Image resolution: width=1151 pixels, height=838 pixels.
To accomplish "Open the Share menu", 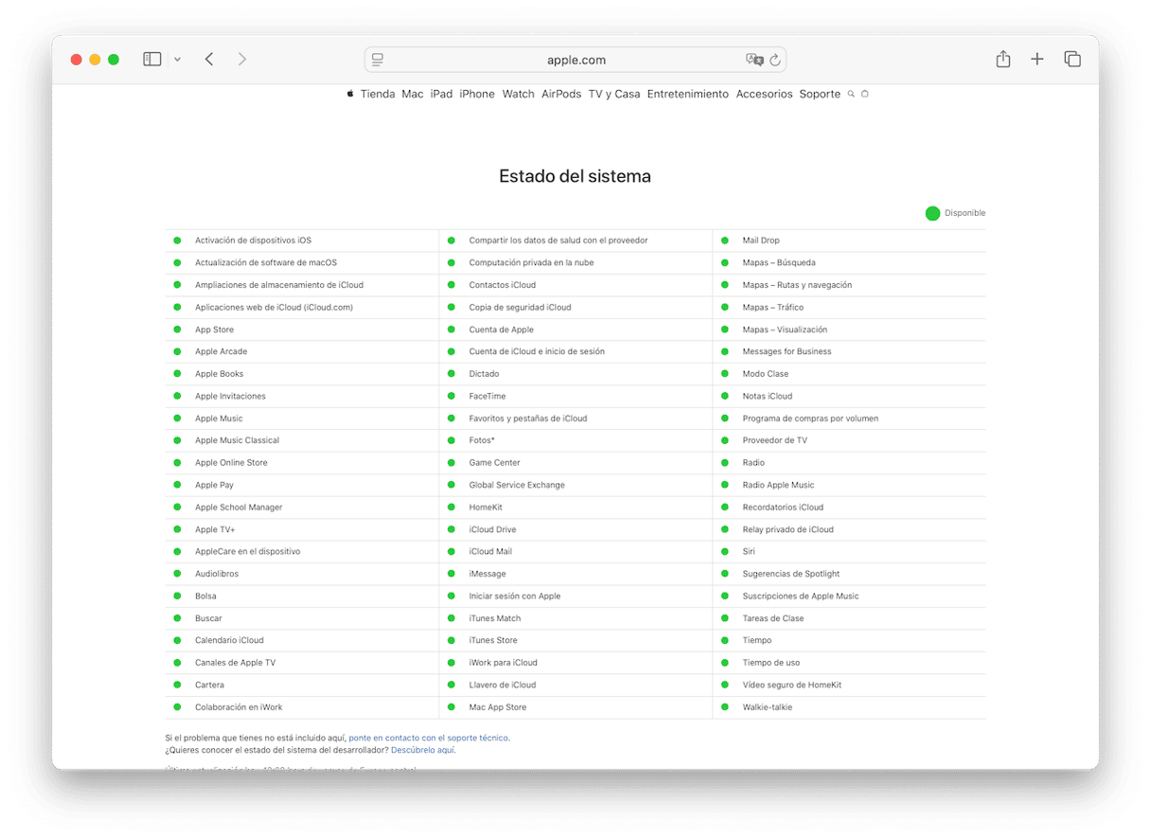I will (x=1002, y=60).
